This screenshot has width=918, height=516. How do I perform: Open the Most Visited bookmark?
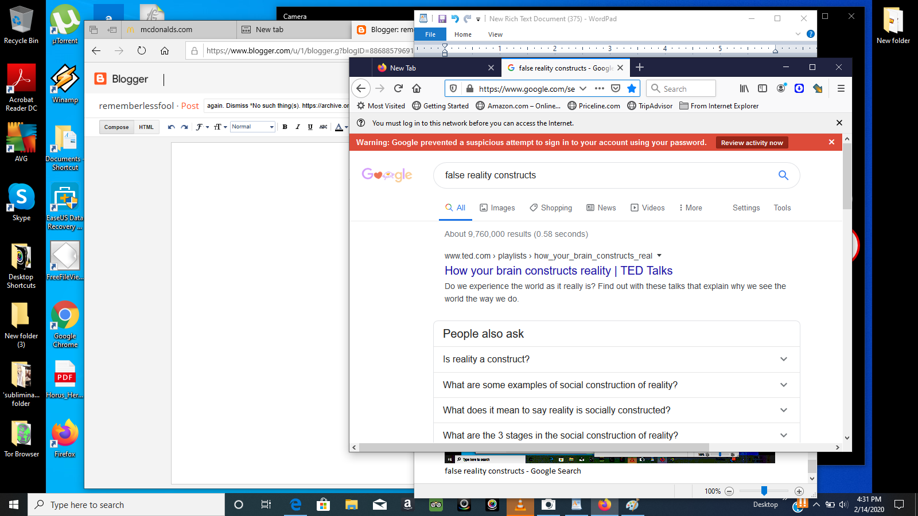click(x=381, y=105)
